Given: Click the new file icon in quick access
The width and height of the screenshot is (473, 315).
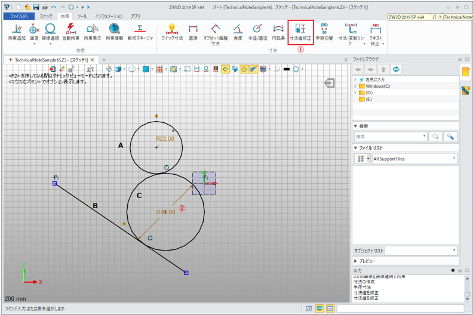Looking at the screenshot, I should click(x=19, y=7).
